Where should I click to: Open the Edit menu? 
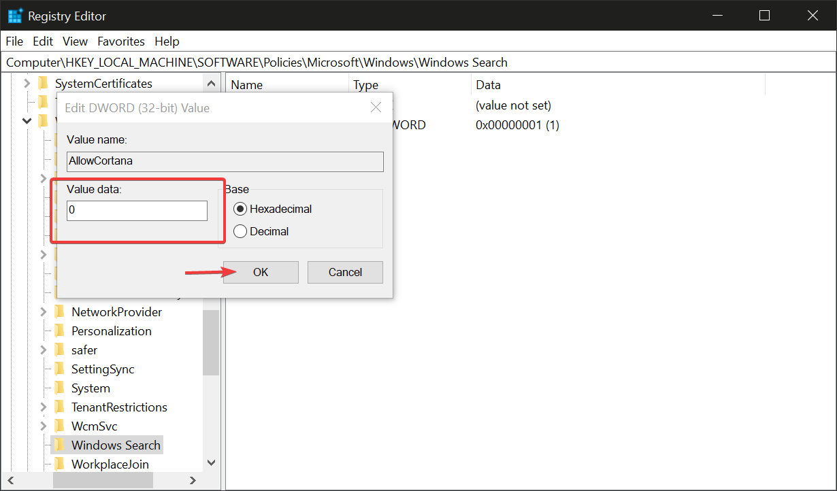coord(43,41)
